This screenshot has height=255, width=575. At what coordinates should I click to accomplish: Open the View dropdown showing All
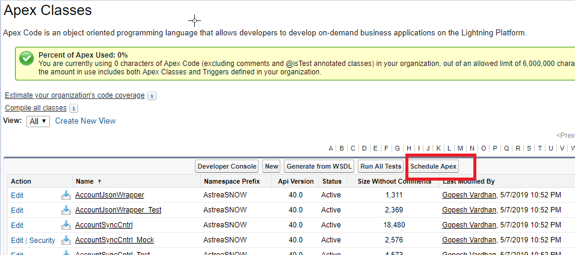coord(38,121)
